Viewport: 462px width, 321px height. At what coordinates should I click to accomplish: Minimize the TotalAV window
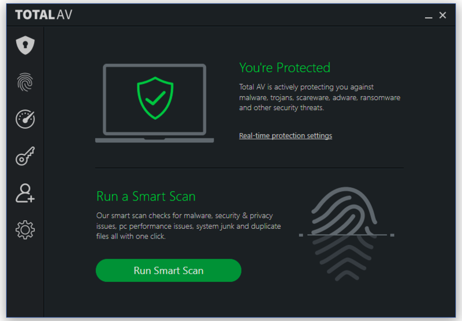[x=429, y=16]
